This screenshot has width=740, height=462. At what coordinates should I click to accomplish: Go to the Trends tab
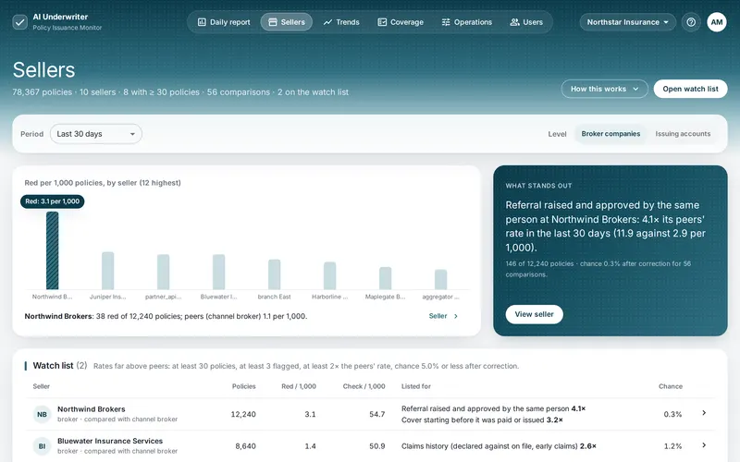point(341,22)
